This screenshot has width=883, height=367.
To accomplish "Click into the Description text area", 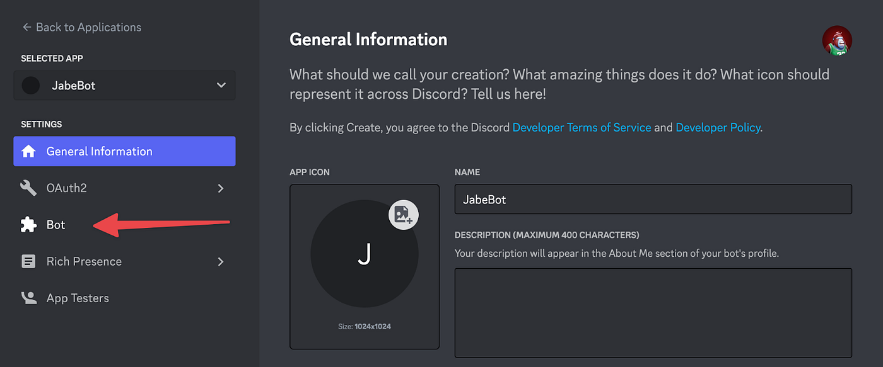I will [653, 313].
